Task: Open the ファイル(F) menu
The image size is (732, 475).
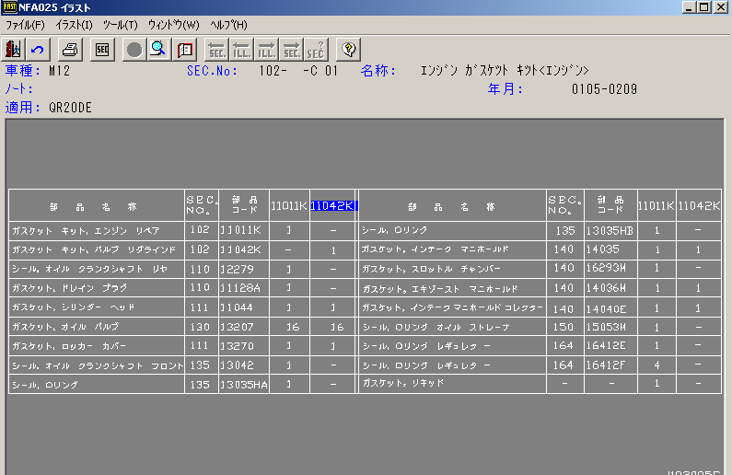Action: 25,25
